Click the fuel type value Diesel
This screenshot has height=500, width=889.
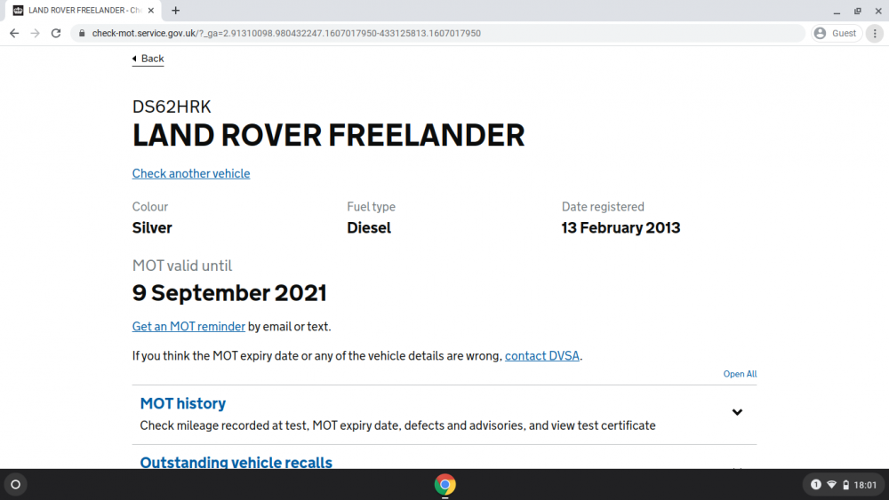369,227
